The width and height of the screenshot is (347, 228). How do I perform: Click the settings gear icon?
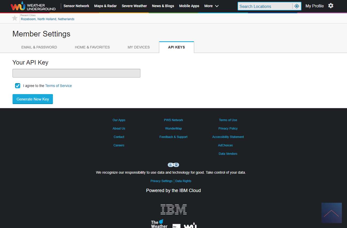click(x=331, y=6)
